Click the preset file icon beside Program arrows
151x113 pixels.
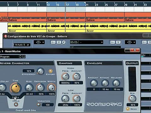click(x=24, y=57)
